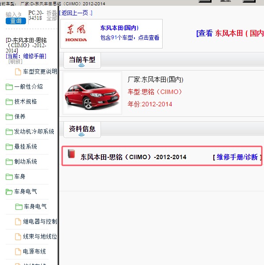Click the 厂家:东风本田(国内) text

pyautogui.click(x=156, y=79)
